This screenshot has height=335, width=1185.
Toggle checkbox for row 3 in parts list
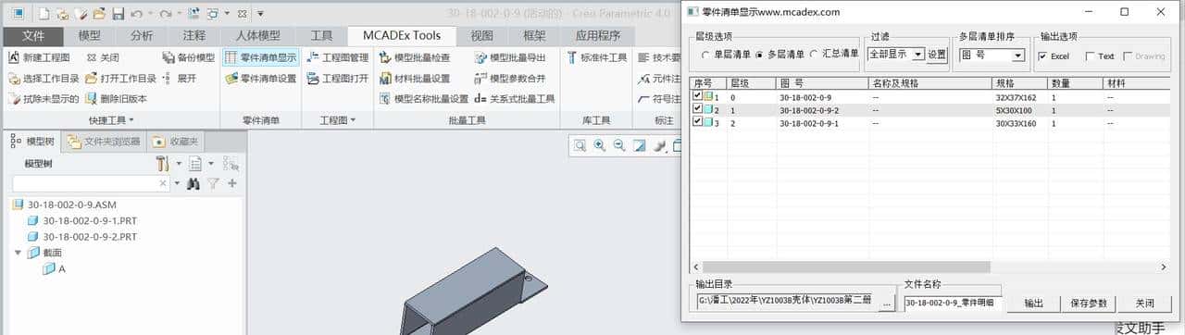click(x=698, y=122)
